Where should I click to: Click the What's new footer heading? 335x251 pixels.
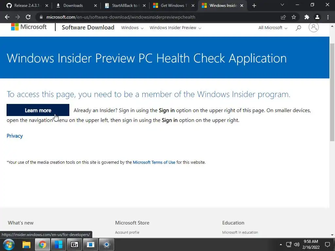pos(21,223)
